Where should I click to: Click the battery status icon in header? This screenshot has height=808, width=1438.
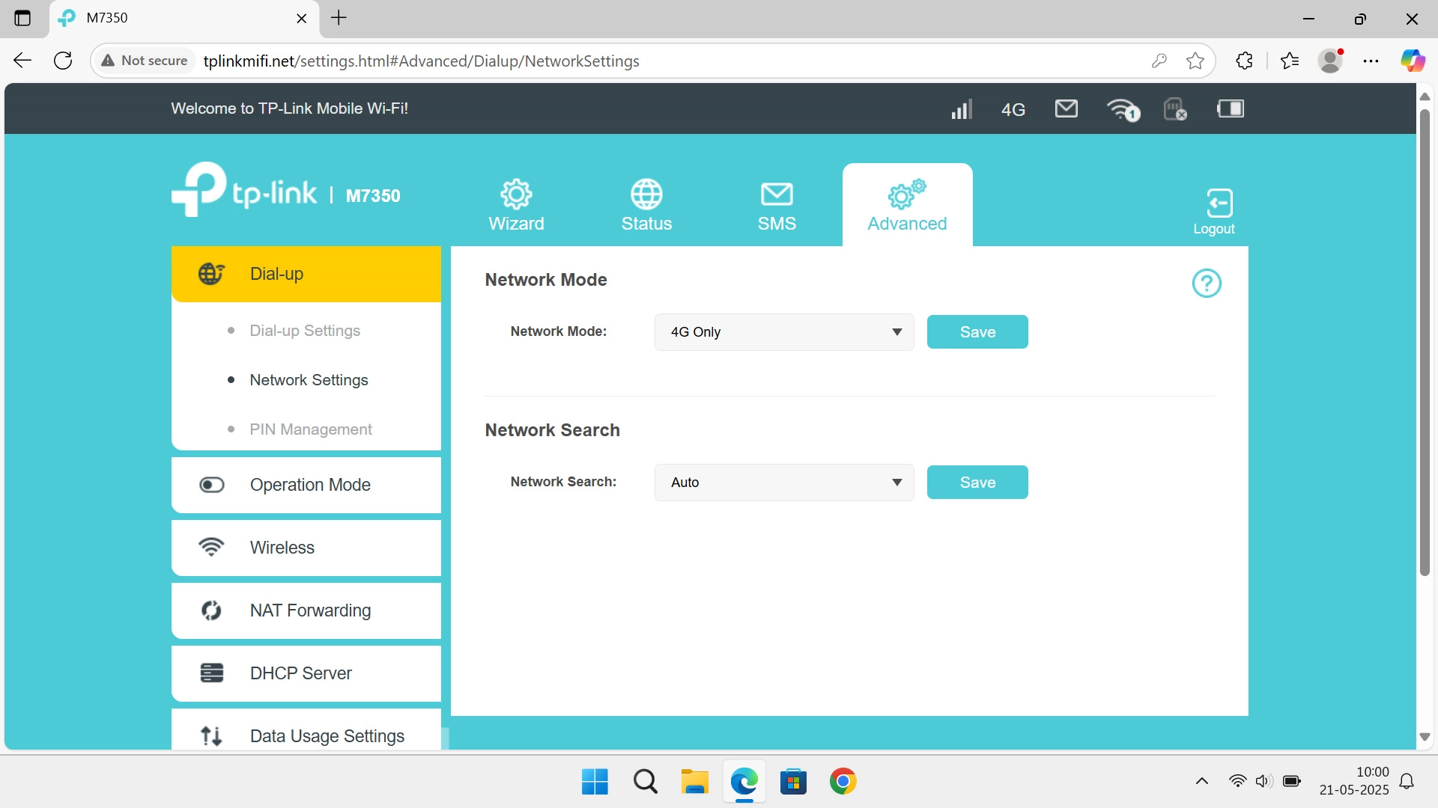(1230, 109)
